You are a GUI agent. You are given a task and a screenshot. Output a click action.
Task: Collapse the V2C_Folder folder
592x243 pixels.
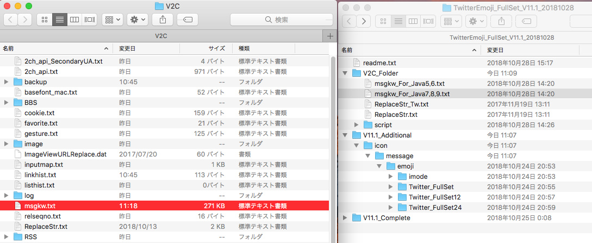[x=345, y=73]
